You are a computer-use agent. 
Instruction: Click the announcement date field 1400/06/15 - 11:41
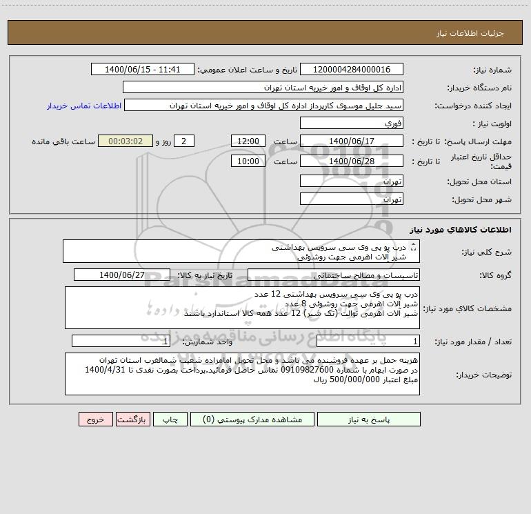pyautogui.click(x=143, y=69)
